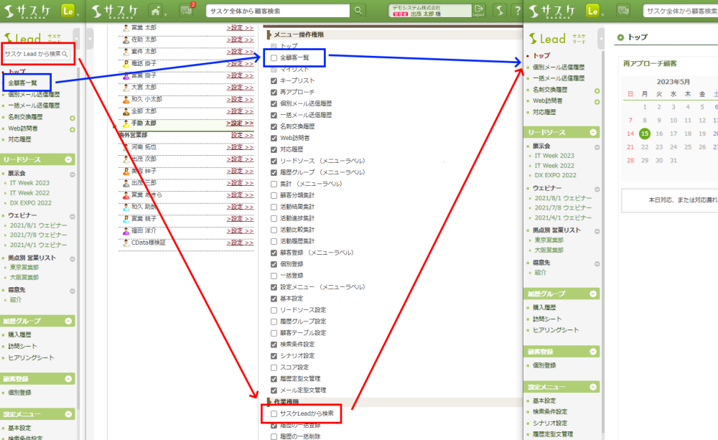Viewport: 718px width, 440px height.
Task: Collapse 履歴グループ section in the leftmost sidebar
Action: (68, 321)
